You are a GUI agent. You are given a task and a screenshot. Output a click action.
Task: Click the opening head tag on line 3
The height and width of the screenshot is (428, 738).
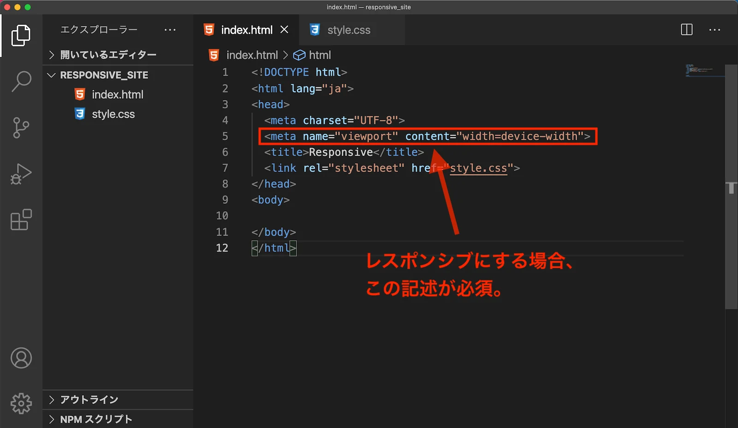point(271,105)
